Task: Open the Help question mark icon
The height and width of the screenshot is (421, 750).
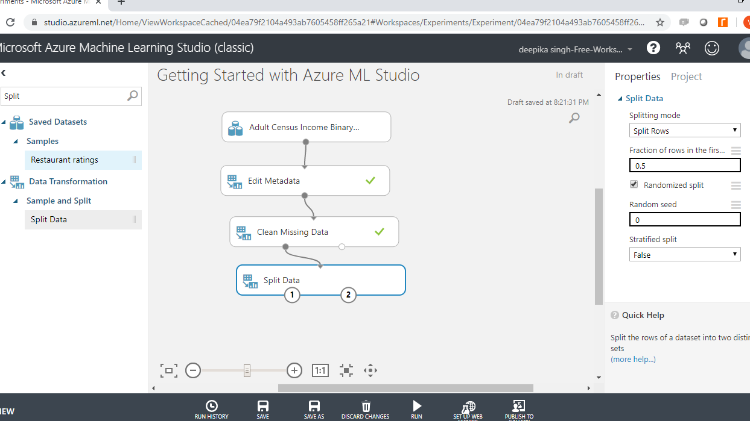Action: point(653,48)
